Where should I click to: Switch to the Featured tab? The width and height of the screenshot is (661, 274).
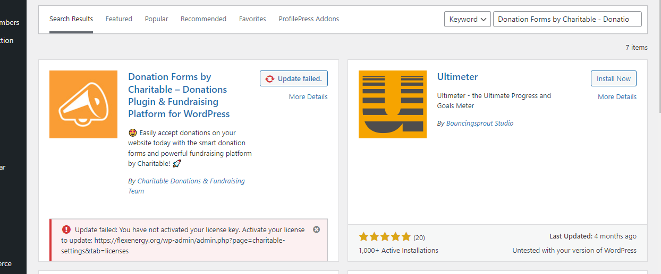tap(118, 19)
